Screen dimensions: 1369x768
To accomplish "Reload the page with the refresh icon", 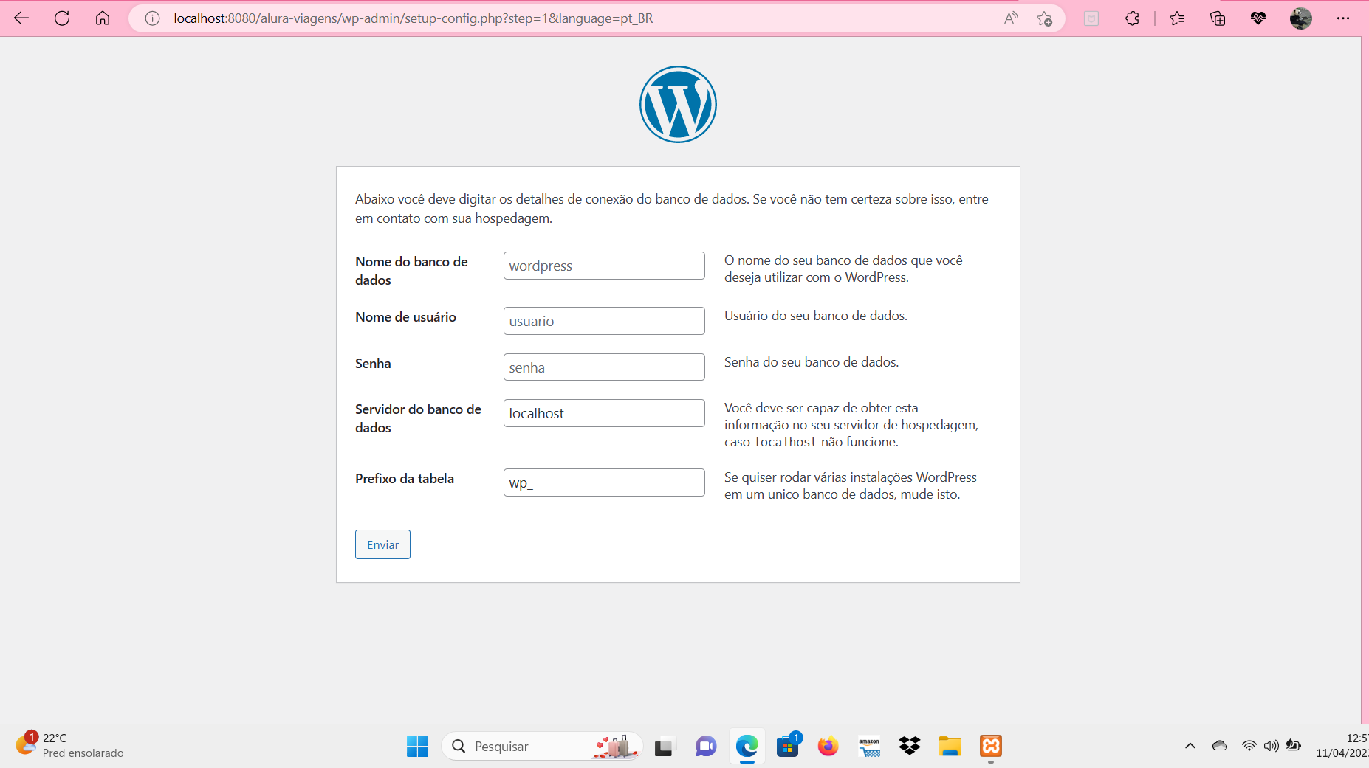I will 62,18.
